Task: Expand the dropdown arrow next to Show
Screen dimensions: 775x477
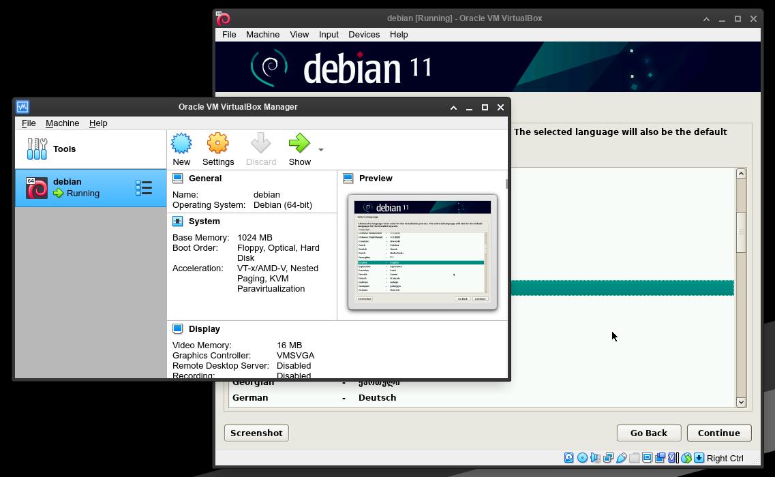Action: [x=321, y=149]
